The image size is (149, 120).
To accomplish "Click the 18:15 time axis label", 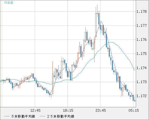I will tap(68, 110).
